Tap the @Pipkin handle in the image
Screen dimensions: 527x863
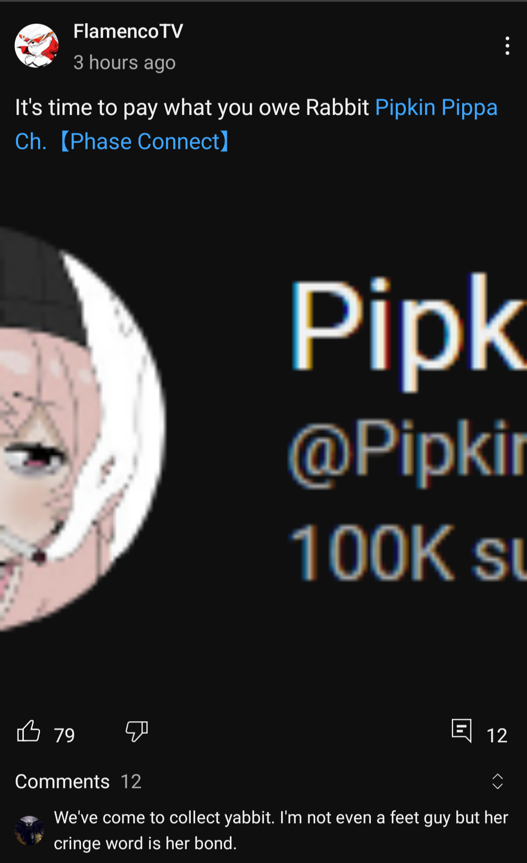point(408,453)
